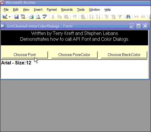The height and width of the screenshot is (132, 151).
Task: Click the Sort Descending Z-A icon
Action: (x=98, y=17)
